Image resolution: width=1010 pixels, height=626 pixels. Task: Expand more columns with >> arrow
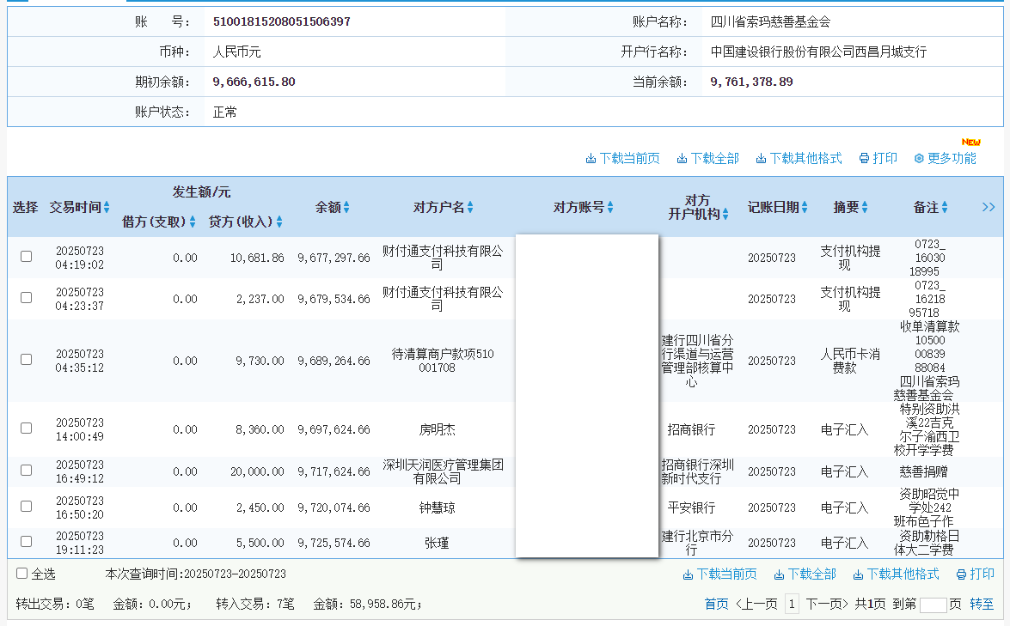[x=989, y=207]
